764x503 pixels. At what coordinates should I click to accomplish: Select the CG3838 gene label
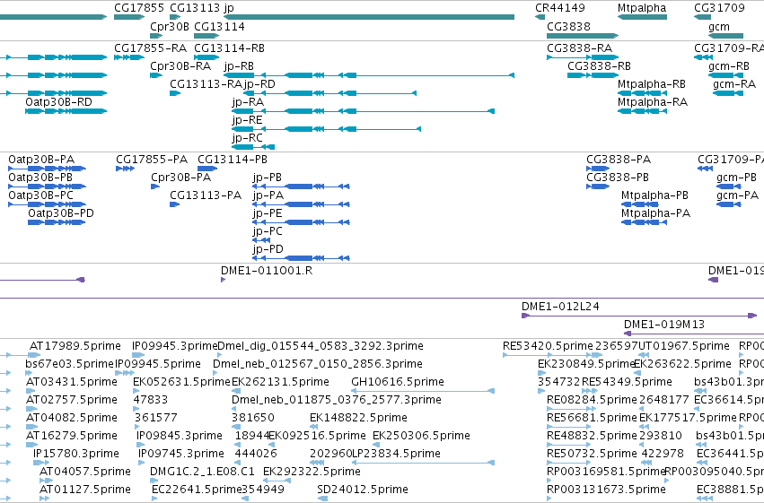click(568, 27)
